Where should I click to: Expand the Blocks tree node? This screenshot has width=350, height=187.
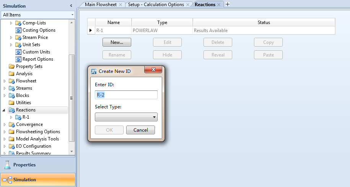(5, 95)
